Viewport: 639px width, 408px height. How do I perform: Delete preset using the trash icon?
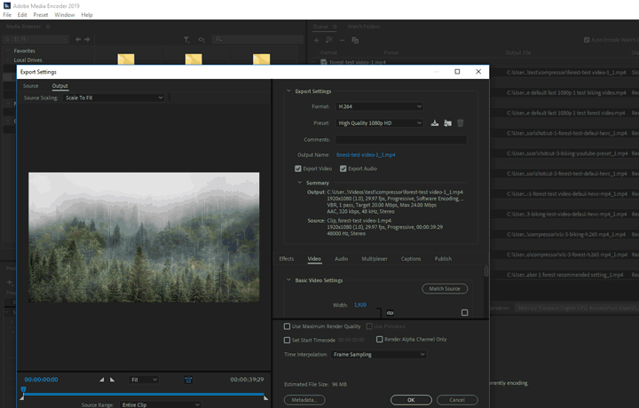(x=461, y=123)
